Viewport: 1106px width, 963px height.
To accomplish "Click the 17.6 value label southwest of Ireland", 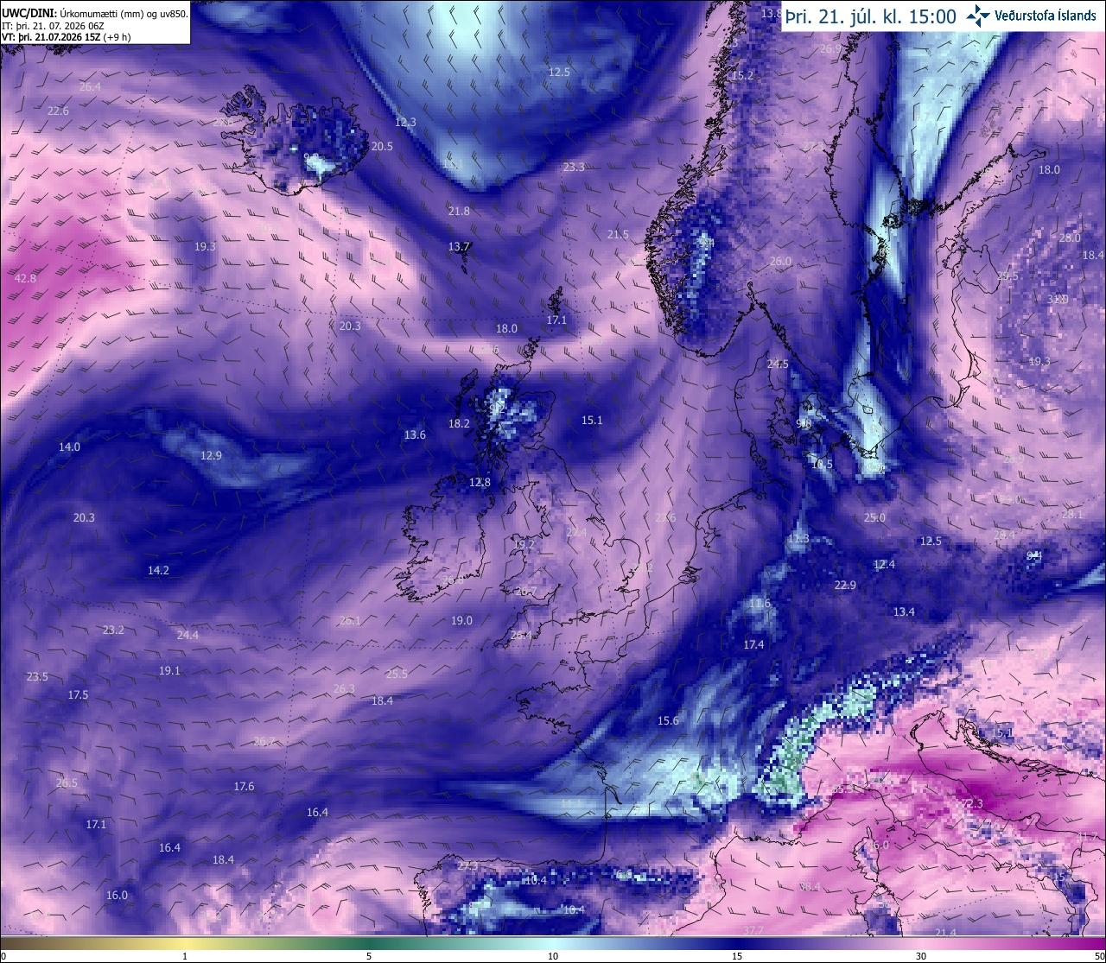I will coord(244,786).
